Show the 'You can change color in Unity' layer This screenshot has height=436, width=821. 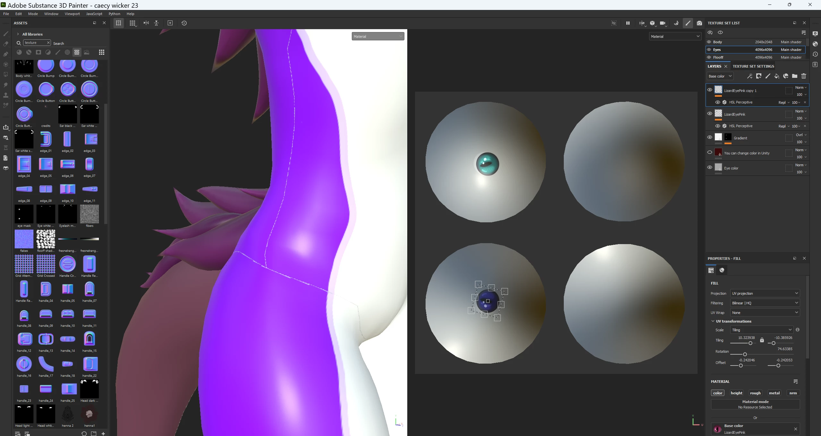pyautogui.click(x=709, y=152)
